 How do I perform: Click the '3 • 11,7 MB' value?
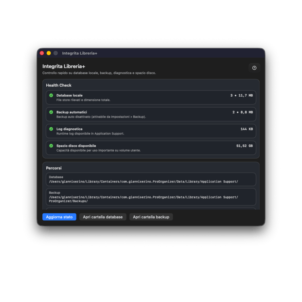[x=242, y=95]
